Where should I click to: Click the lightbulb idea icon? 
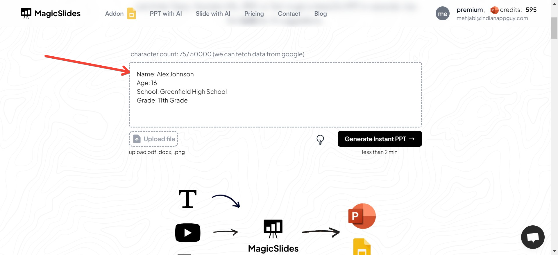320,140
